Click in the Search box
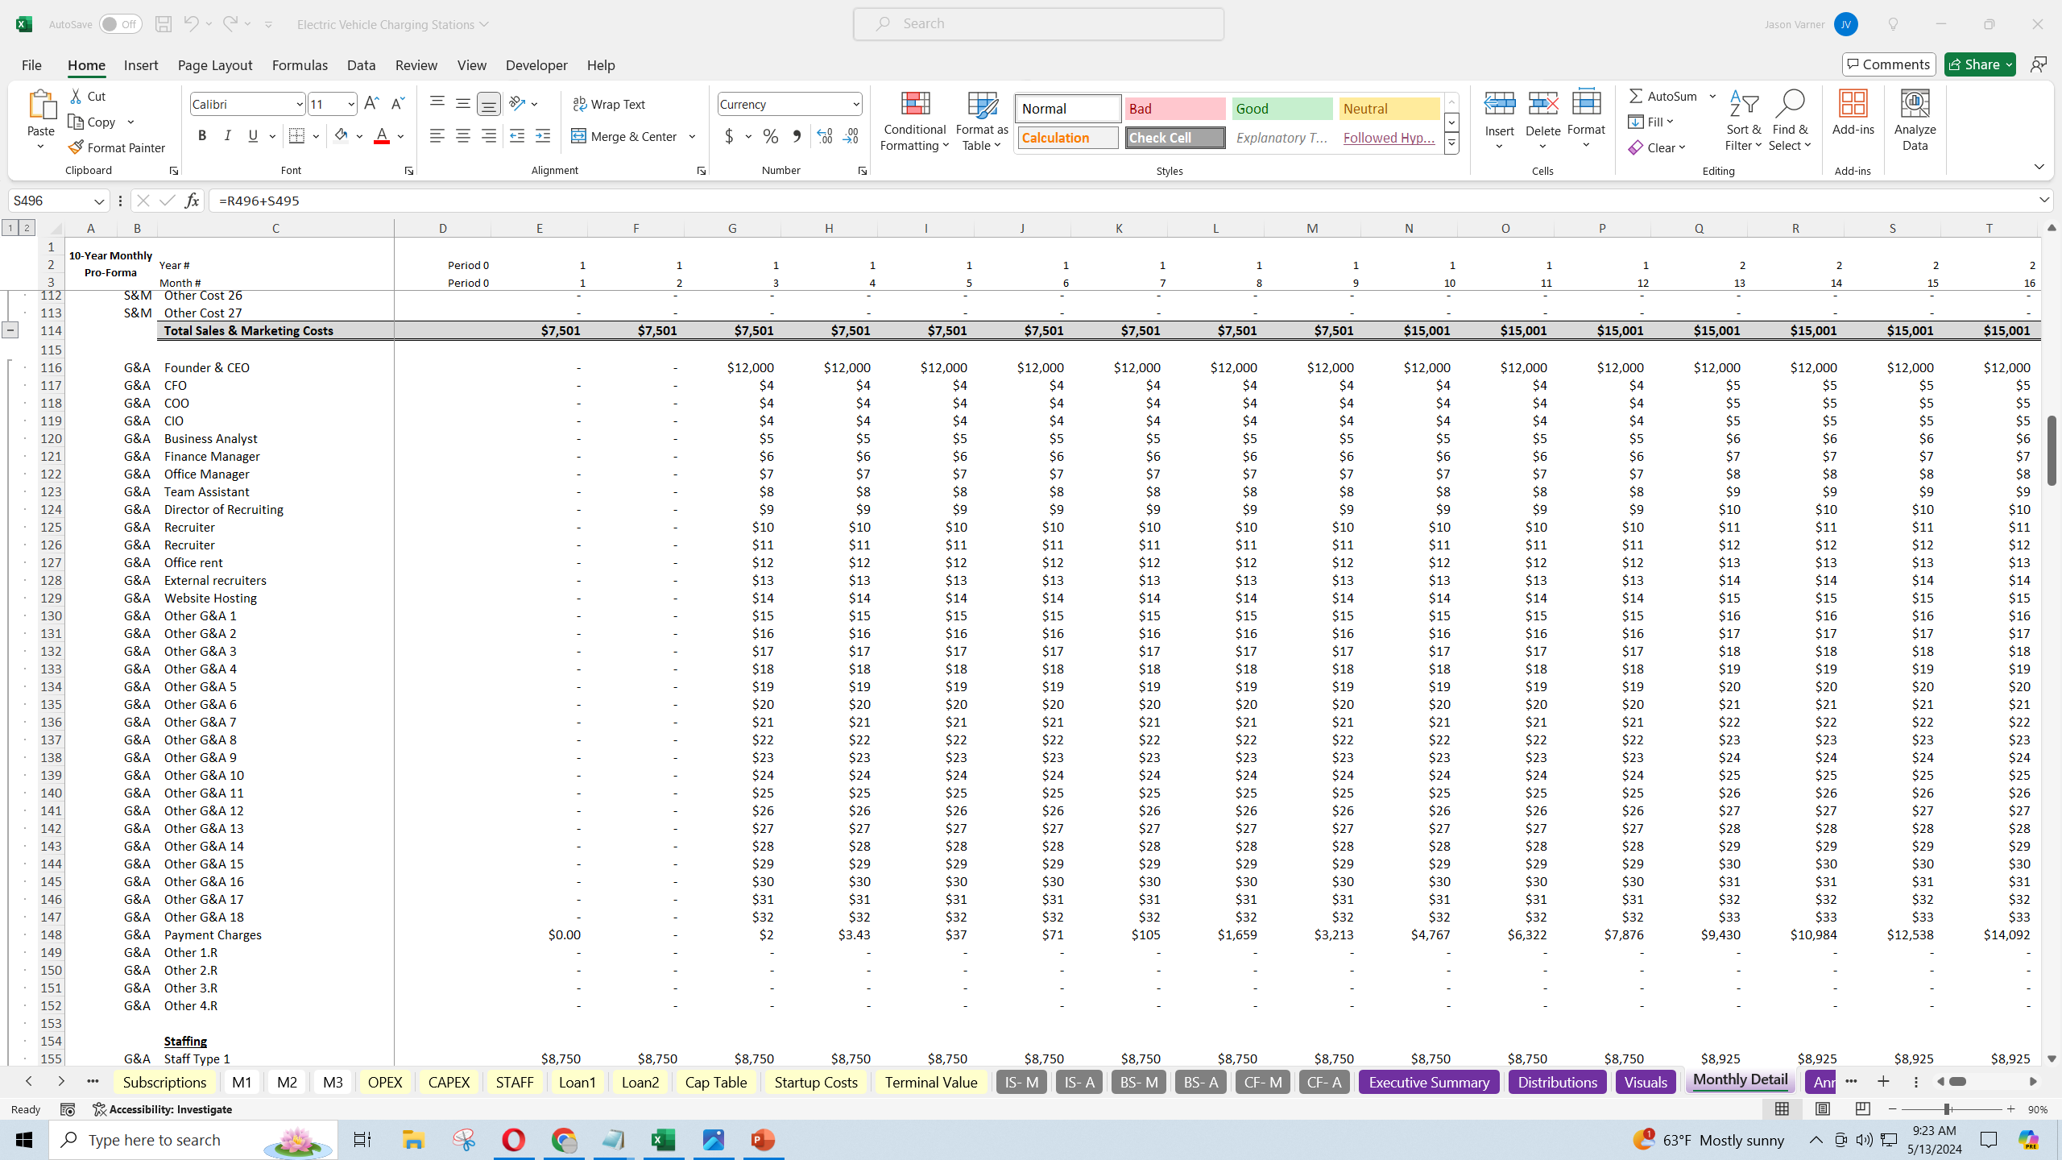 click(x=1039, y=24)
